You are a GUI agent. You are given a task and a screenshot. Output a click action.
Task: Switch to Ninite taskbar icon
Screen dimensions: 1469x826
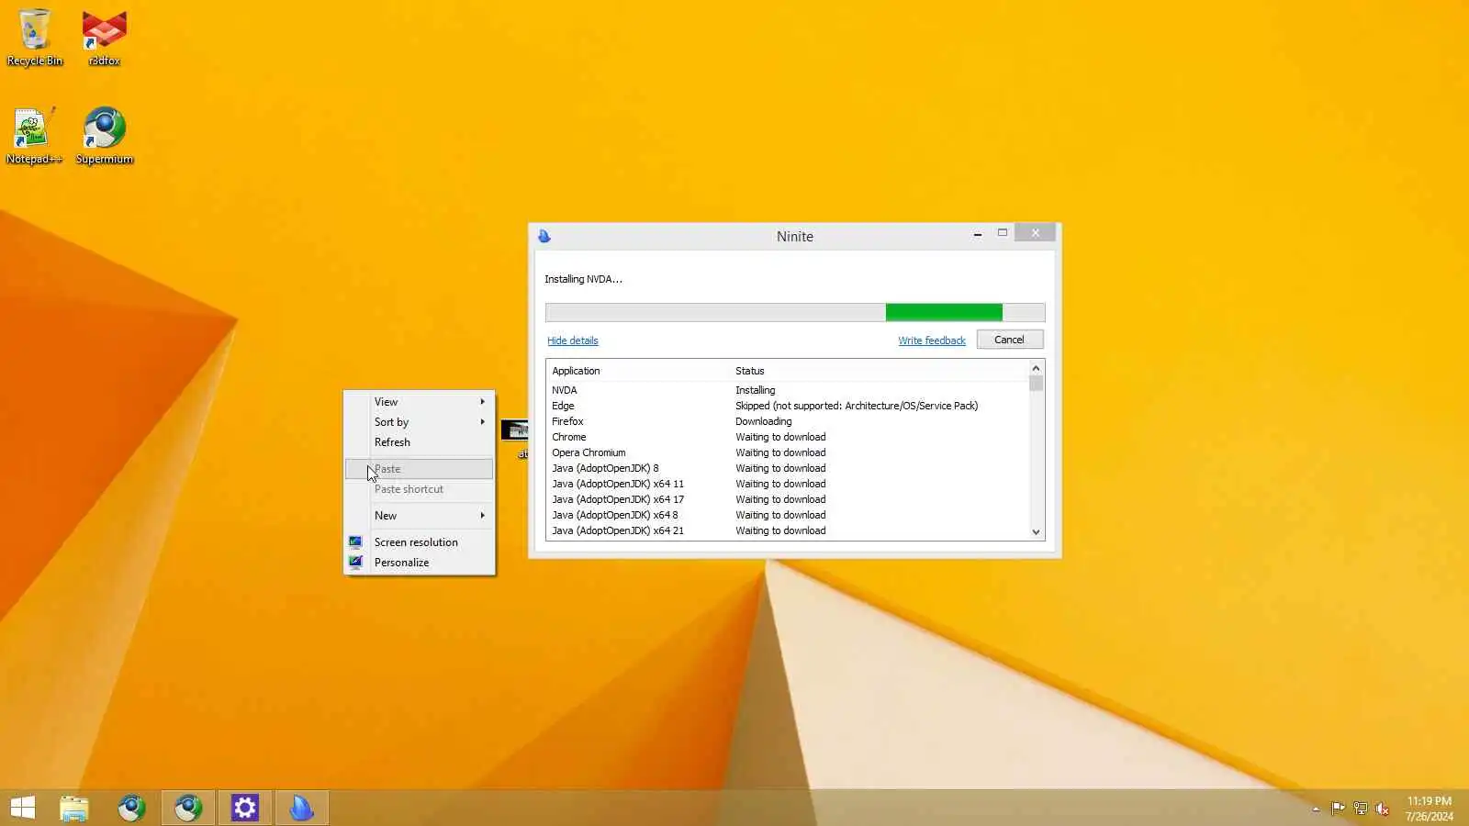pyautogui.click(x=302, y=808)
